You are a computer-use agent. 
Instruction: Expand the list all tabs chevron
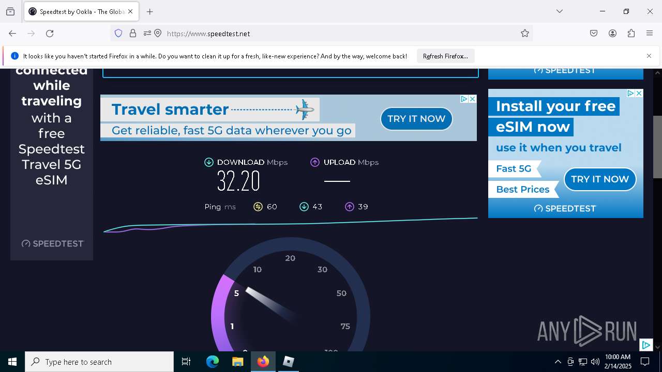pyautogui.click(x=560, y=11)
